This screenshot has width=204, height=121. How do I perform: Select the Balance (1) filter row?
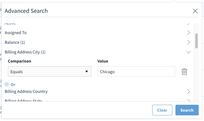(x=97, y=42)
